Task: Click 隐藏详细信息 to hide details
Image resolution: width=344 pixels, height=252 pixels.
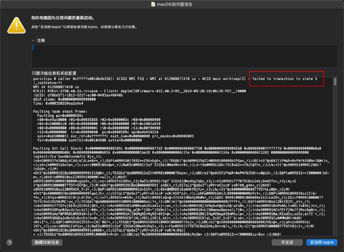Action: tap(47, 242)
